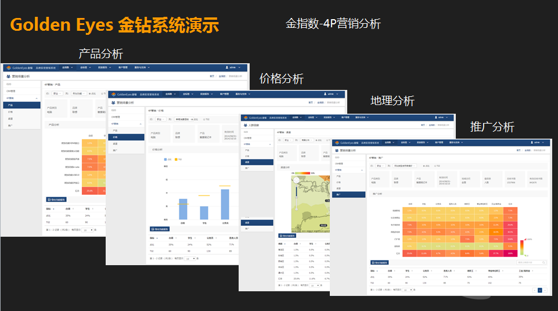
Task: Open 投放报告 menu in 地理分析 window
Action: coord(329,117)
